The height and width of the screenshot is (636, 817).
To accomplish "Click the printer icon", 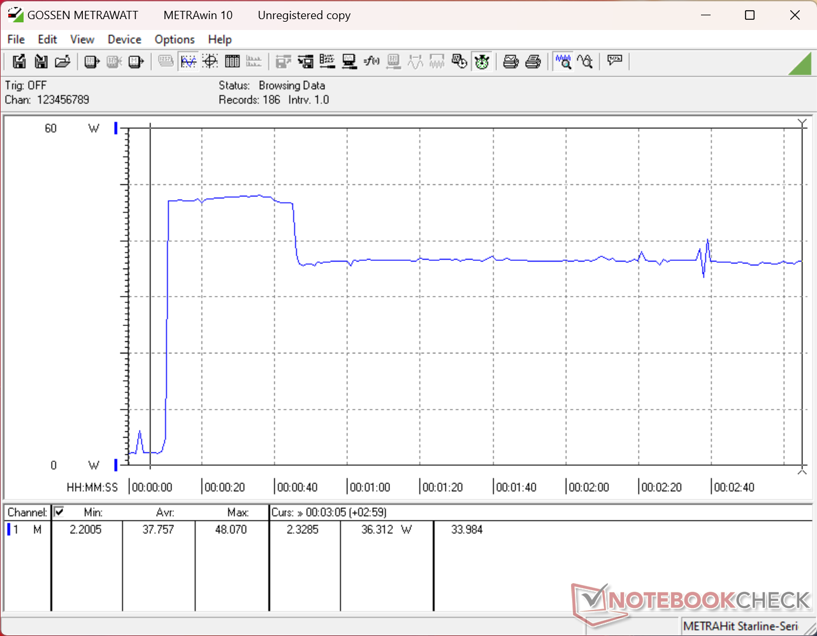I will pos(533,61).
